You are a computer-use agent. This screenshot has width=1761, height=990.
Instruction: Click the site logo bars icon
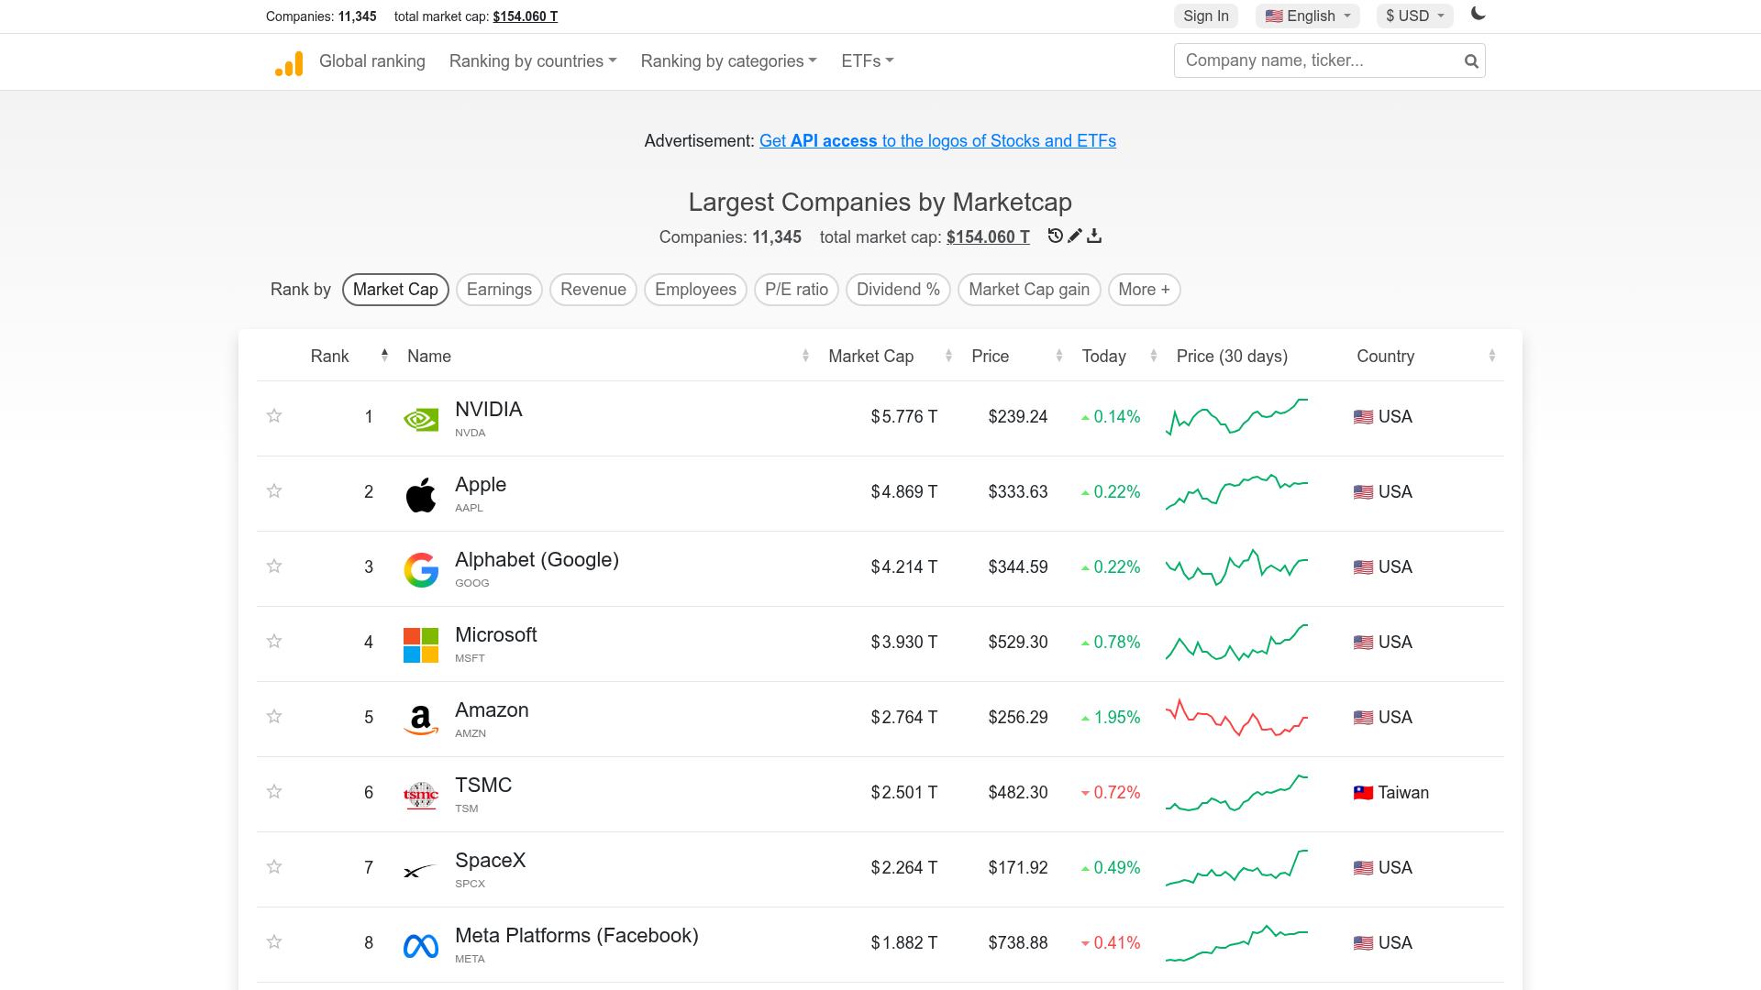289,62
